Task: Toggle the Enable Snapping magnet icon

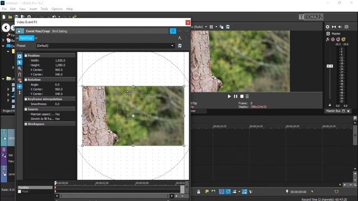Action: pyautogui.click(x=20, y=74)
